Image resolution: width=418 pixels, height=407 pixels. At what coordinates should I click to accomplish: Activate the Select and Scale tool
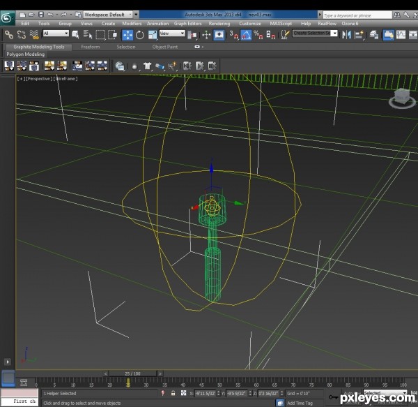152,35
